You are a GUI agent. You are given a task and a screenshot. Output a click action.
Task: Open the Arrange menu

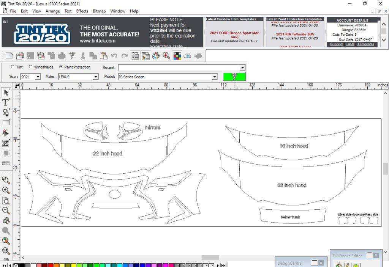[x=52, y=11]
